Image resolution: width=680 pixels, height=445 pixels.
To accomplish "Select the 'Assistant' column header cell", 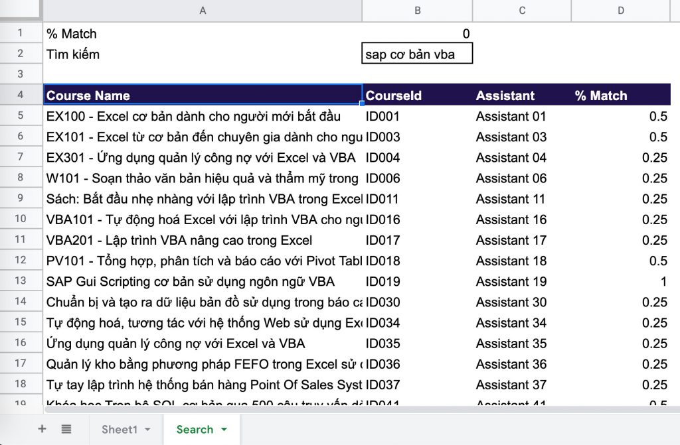I will [521, 95].
